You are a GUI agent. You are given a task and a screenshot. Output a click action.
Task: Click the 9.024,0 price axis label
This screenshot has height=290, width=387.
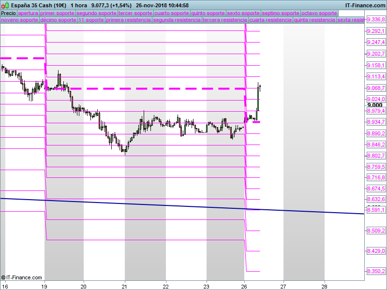pyautogui.click(x=376, y=99)
